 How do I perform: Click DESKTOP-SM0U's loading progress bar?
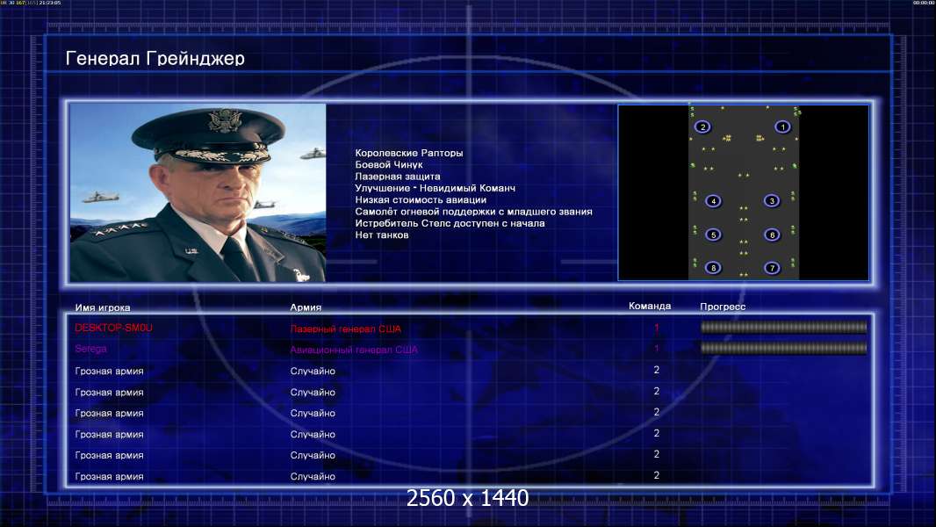783,327
